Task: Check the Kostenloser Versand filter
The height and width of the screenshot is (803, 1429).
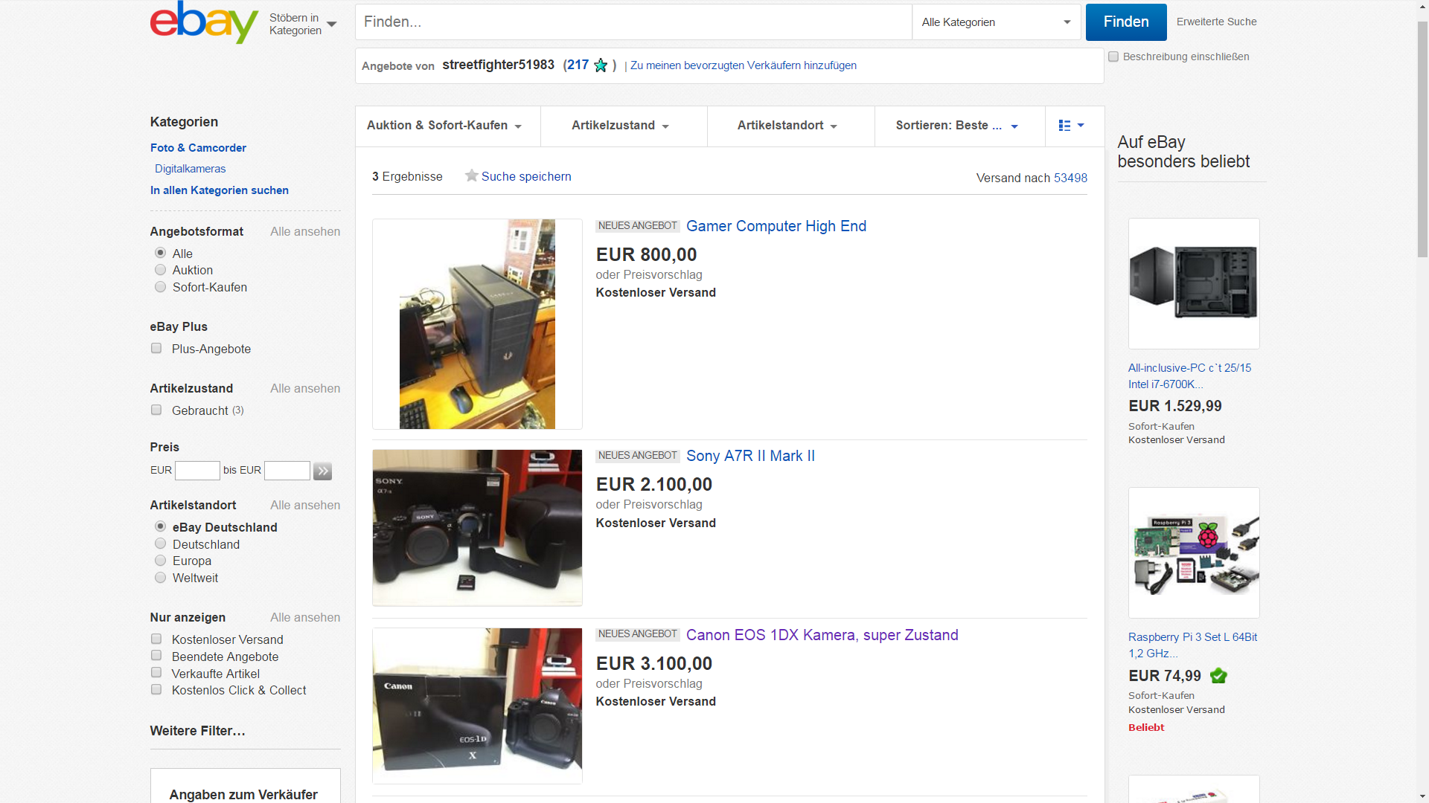Action: coord(156,639)
